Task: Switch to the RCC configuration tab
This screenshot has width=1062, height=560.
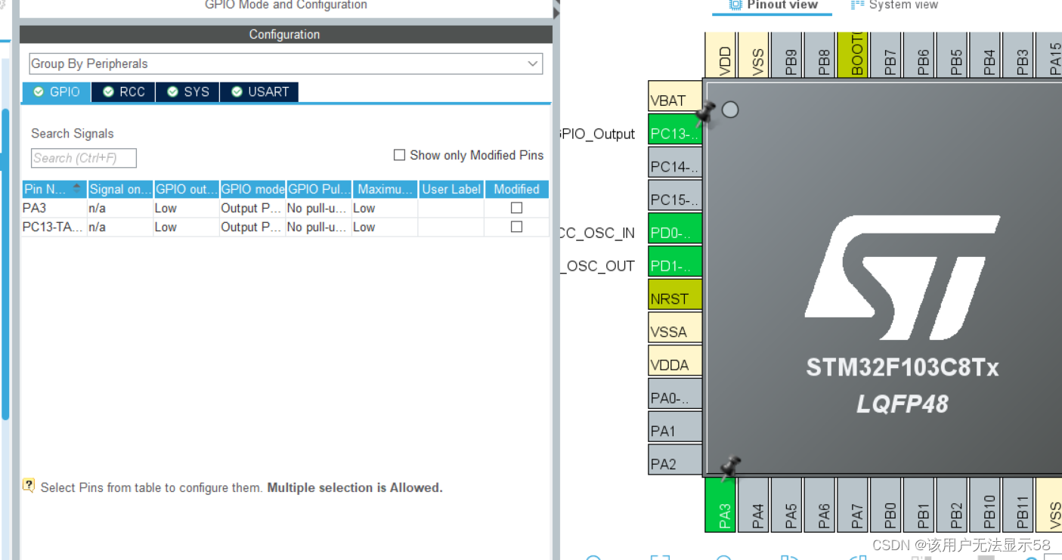Action: tap(123, 91)
